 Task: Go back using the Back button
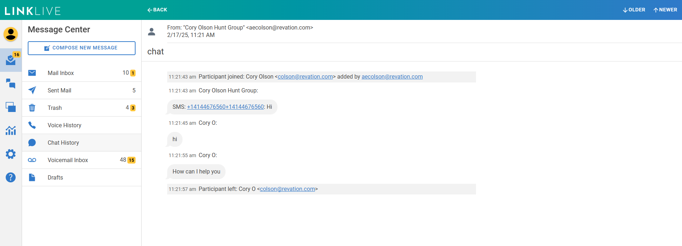[x=157, y=10]
